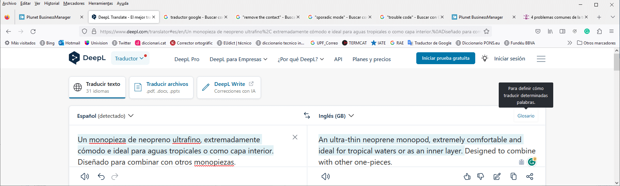Select Traducir texto tab
This screenshot has height=186, width=620.
97,87
